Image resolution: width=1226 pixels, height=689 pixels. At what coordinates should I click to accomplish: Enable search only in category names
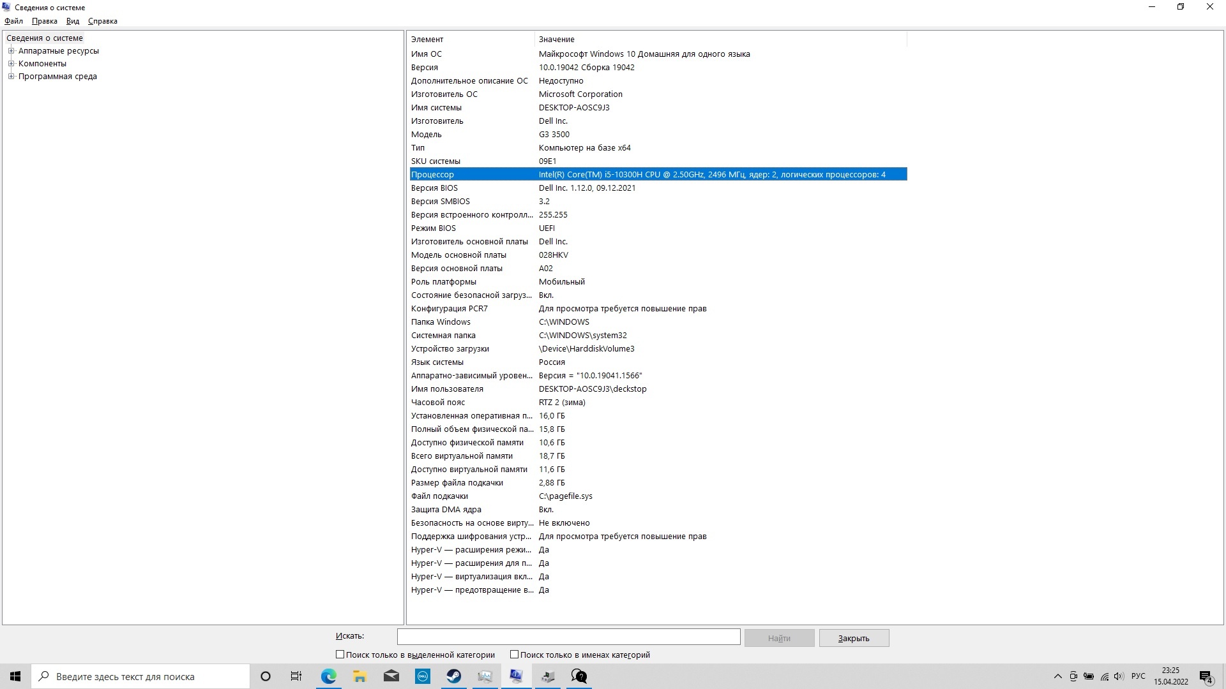pos(514,655)
